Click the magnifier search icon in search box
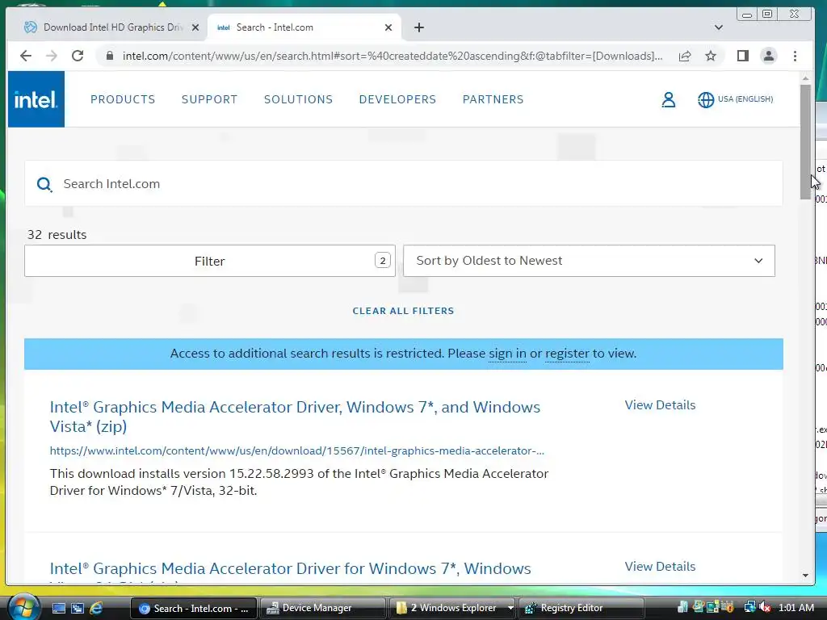 (44, 184)
